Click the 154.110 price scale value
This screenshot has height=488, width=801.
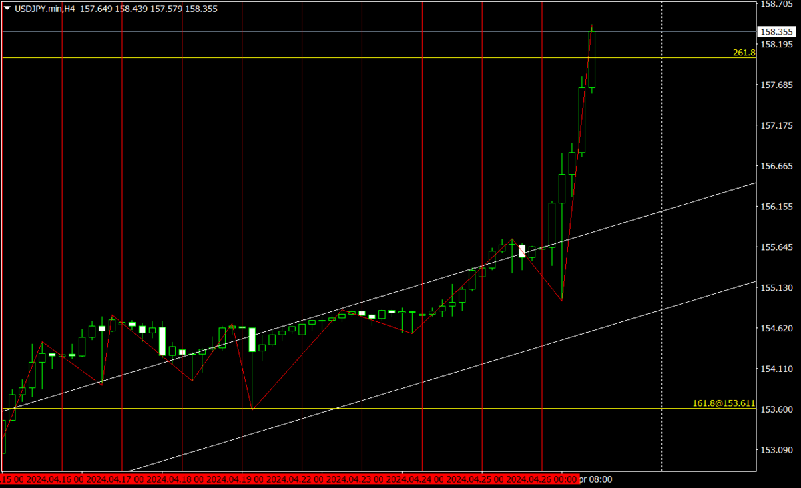tap(777, 369)
